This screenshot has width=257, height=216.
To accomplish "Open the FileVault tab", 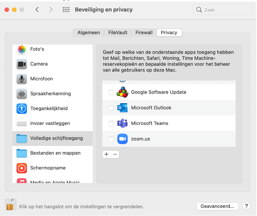I will coord(118,32).
